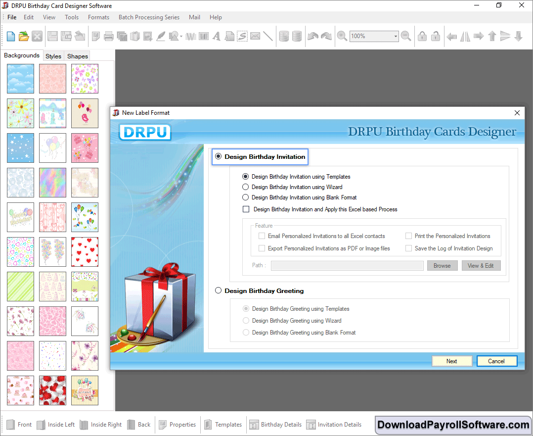Click the New document icon
The image size is (533, 436).
click(x=10, y=36)
